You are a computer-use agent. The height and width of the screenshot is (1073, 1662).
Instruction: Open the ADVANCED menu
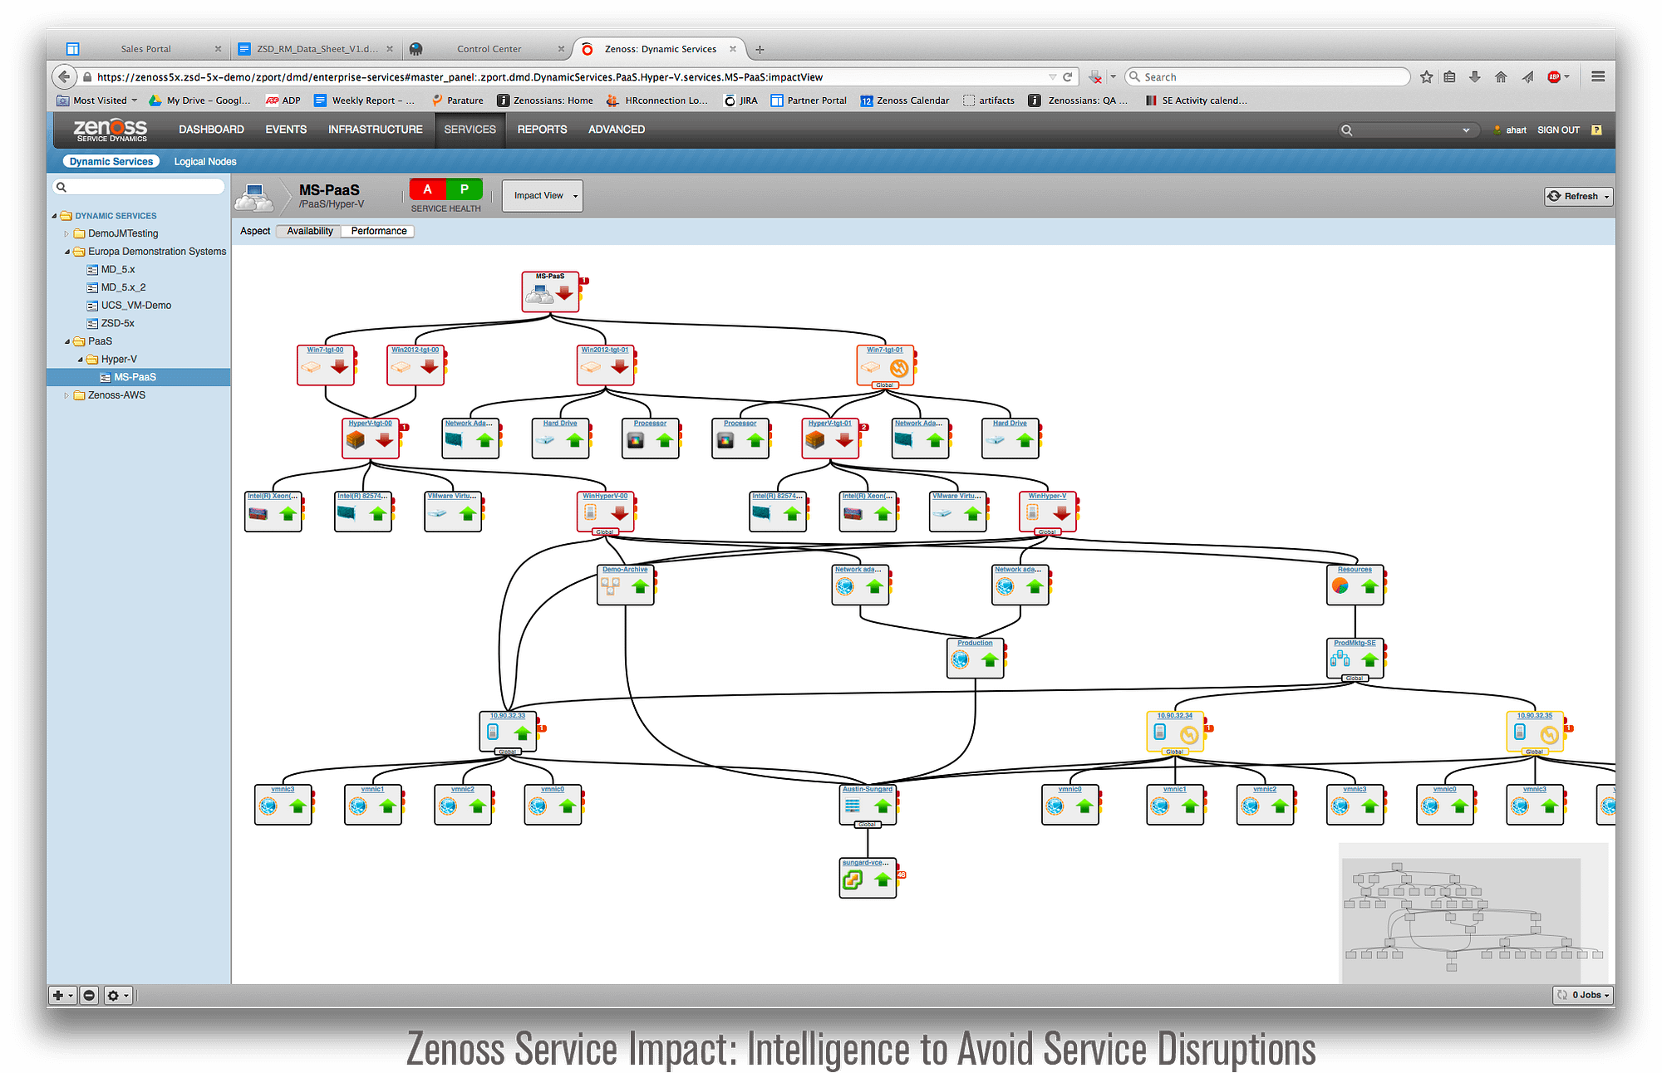point(617,130)
